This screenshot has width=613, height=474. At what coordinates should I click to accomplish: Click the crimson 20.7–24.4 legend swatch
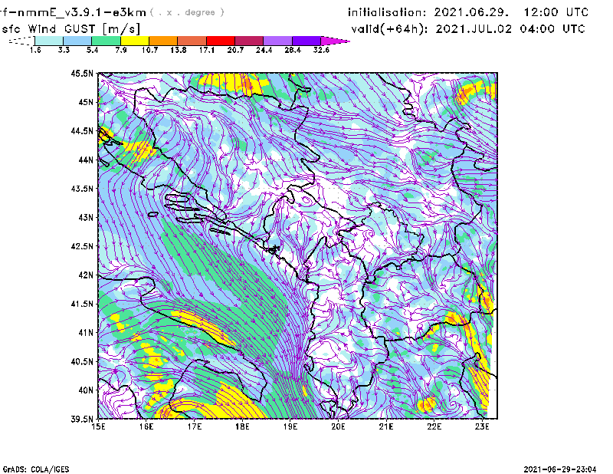(x=248, y=41)
